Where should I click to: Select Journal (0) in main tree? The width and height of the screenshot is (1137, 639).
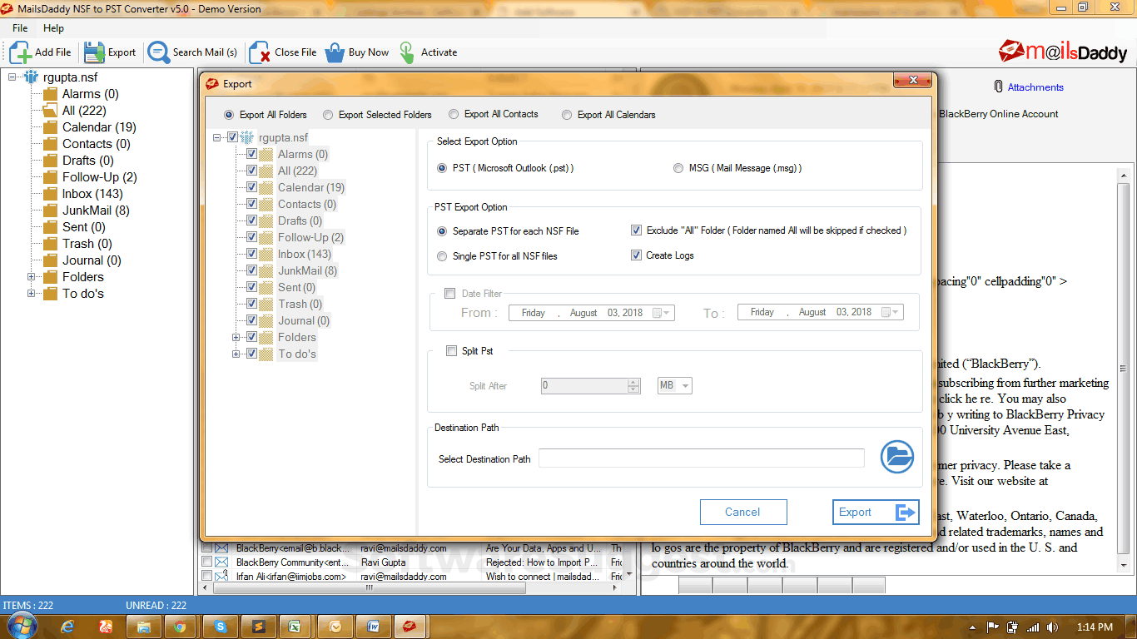(92, 260)
